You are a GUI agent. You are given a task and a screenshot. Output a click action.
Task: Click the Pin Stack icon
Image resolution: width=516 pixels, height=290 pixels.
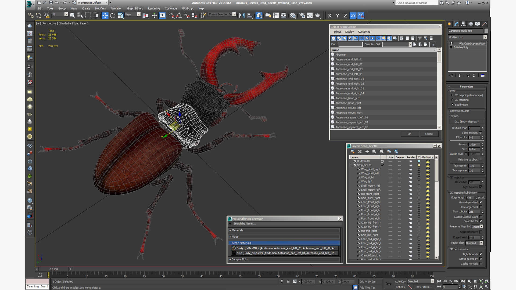[451, 76]
